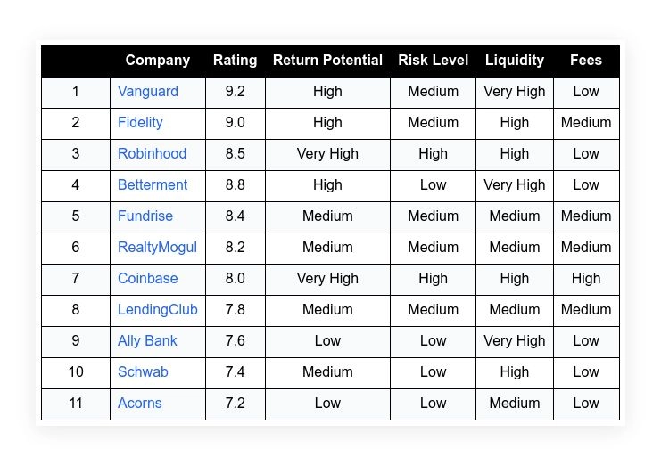Select the Fees column header

tap(586, 61)
